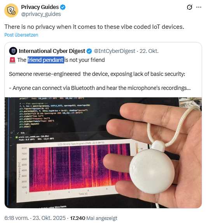The image size is (206, 223).
Task: Click the Privacy Guides verified badge
Action: (x=63, y=7)
